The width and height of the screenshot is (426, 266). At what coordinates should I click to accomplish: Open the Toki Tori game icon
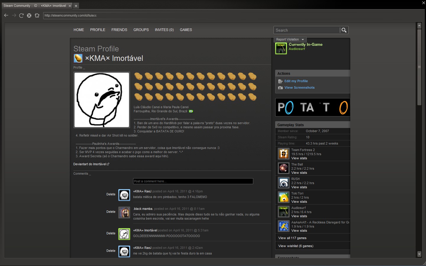(283, 197)
